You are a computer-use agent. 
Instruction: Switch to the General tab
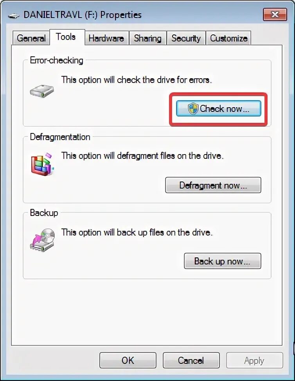point(31,38)
